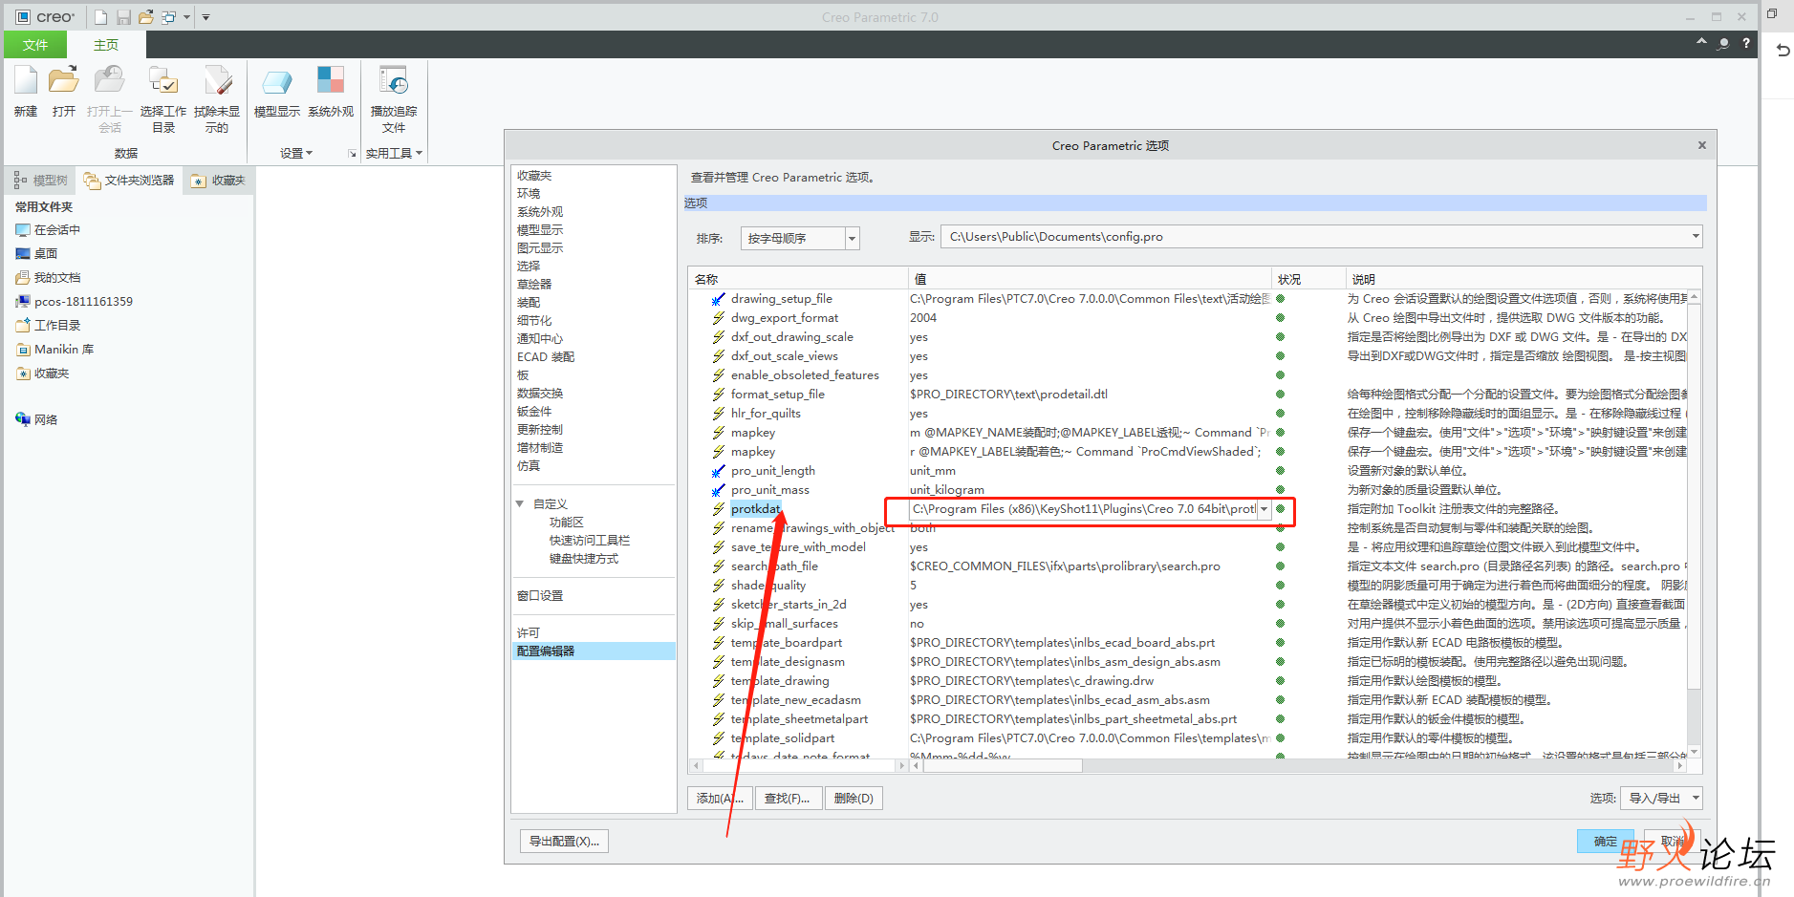Select ECAD 装配 in the options category list
The height and width of the screenshot is (897, 1794).
[x=546, y=357]
